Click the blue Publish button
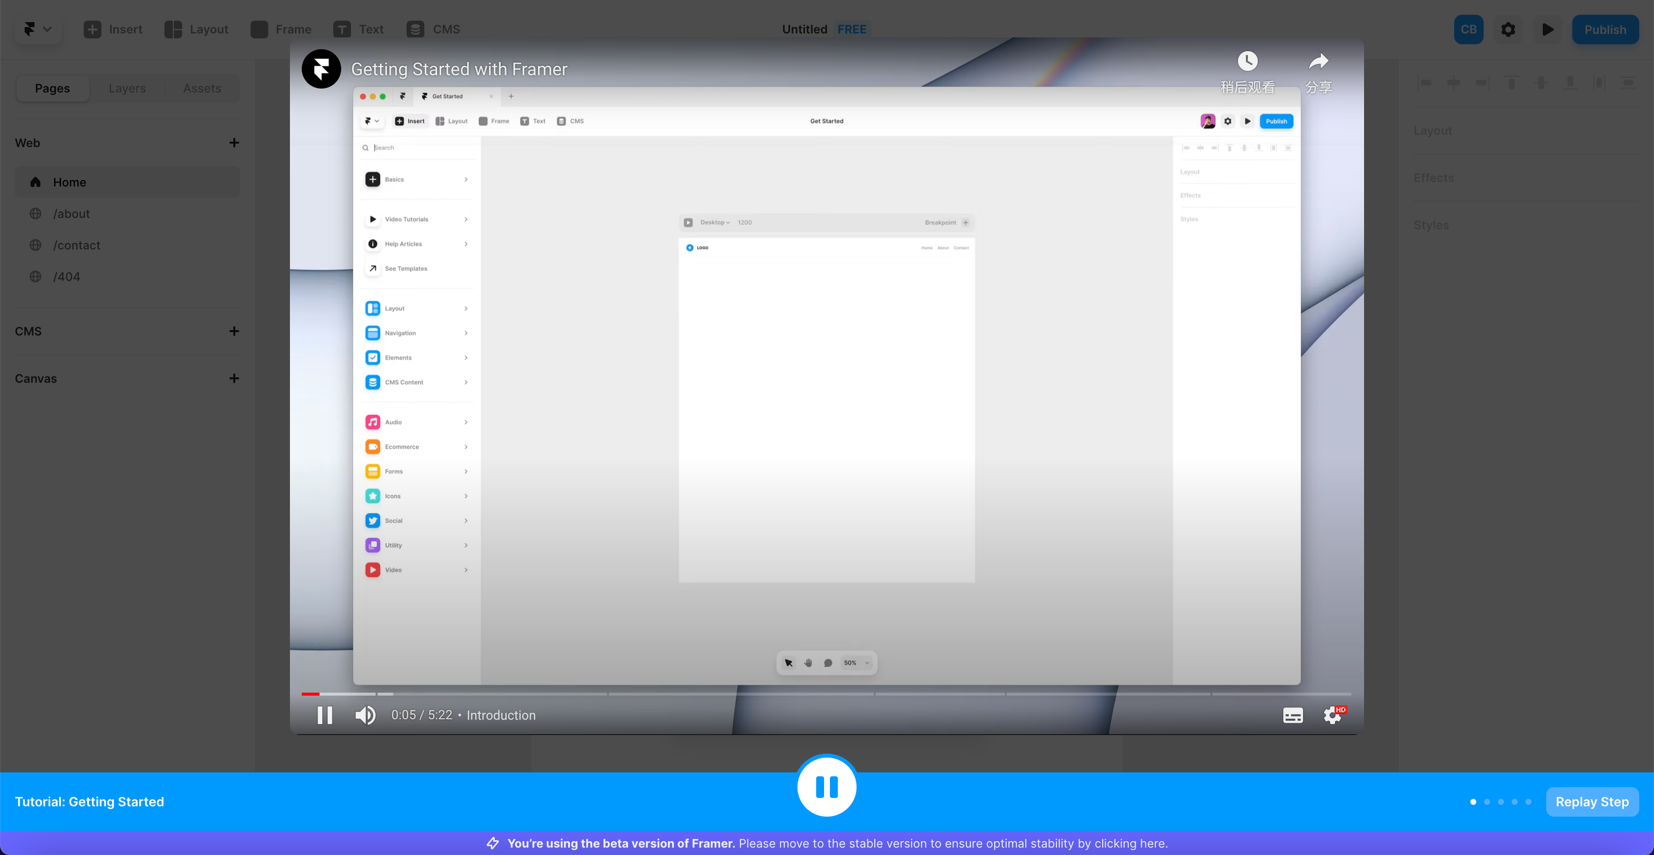The width and height of the screenshot is (1654, 855). coord(1605,30)
